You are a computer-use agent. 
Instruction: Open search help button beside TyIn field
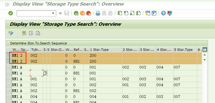(45, 73)
